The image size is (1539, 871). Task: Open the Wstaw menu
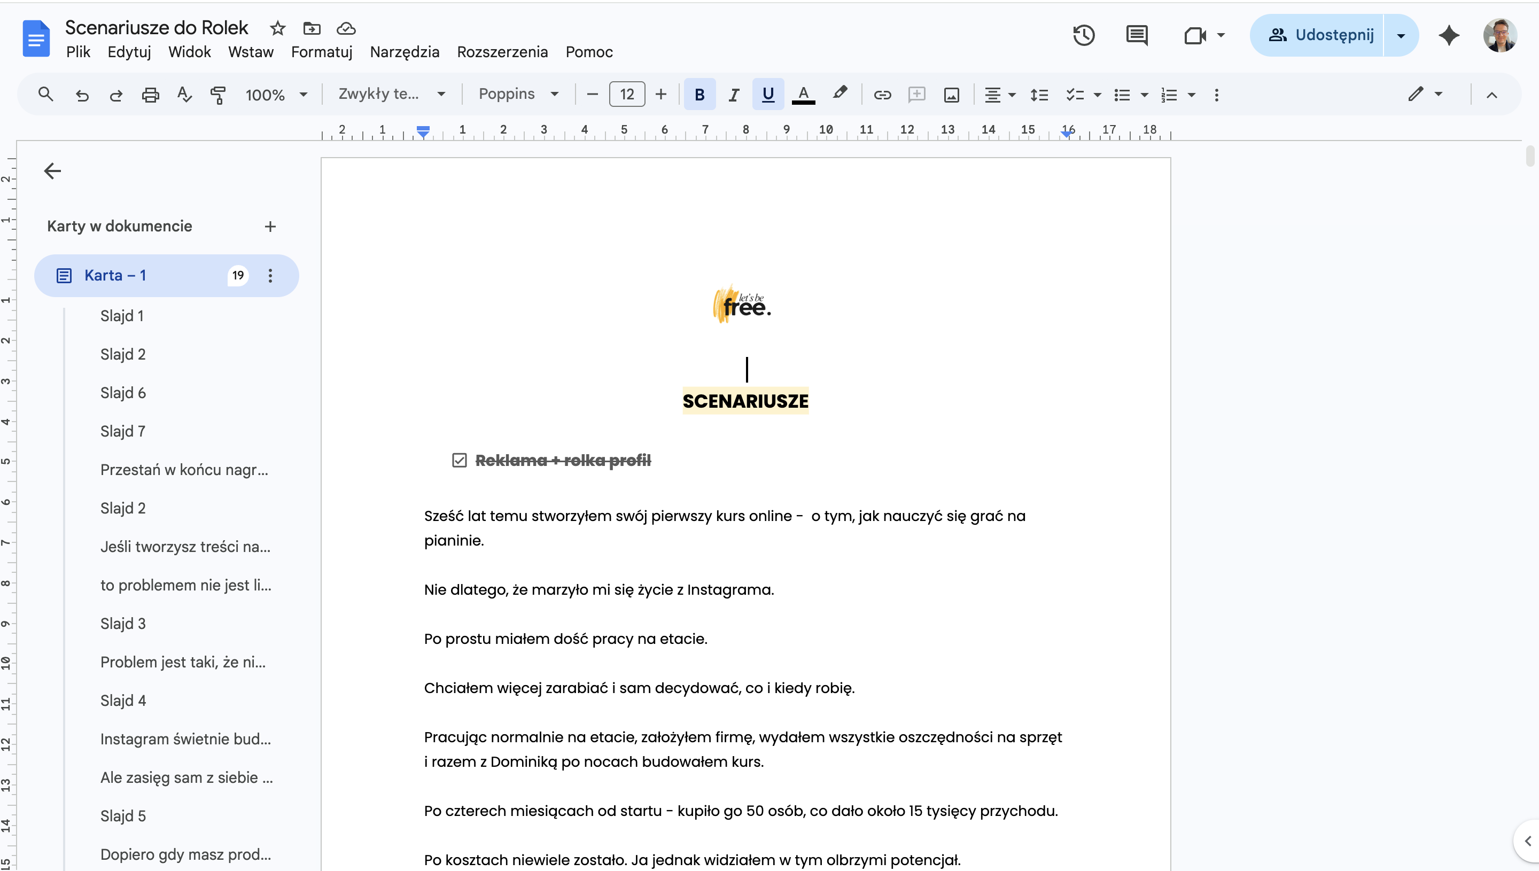click(x=251, y=52)
